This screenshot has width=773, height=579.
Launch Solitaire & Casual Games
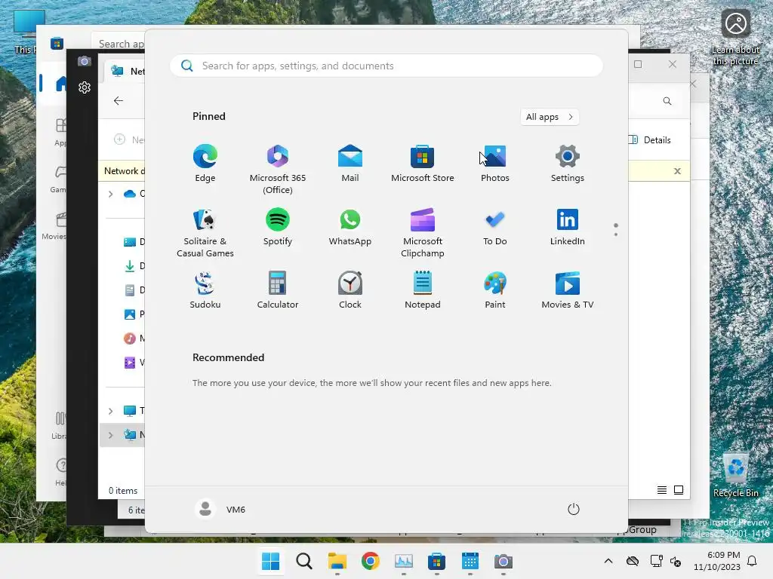(x=205, y=233)
